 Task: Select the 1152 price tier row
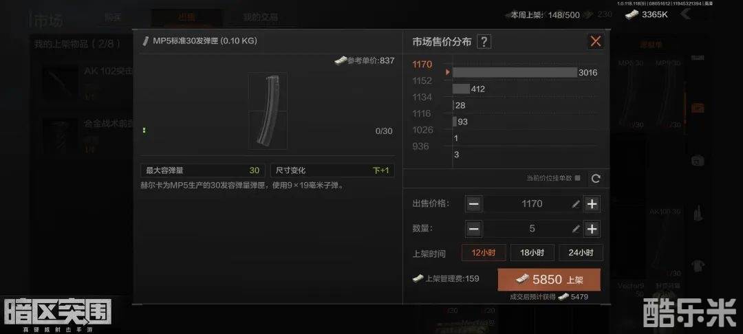(422, 81)
